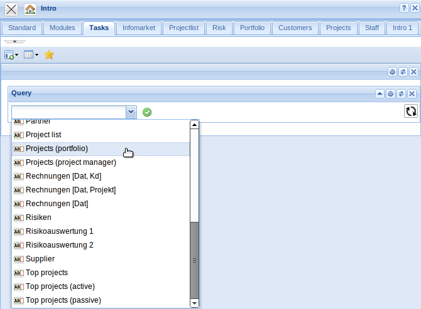This screenshot has height=309, width=421.
Task: Click the list scrollbar down arrow
Action: point(194,303)
